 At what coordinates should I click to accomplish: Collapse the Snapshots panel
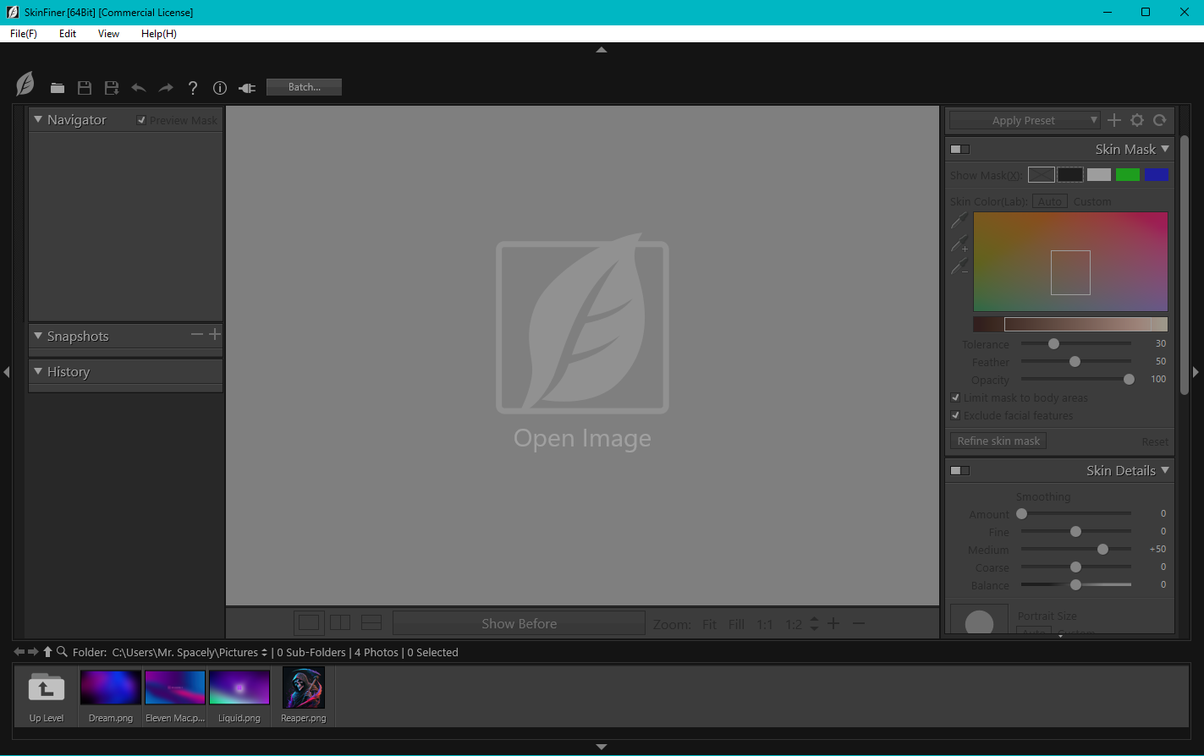tap(38, 336)
